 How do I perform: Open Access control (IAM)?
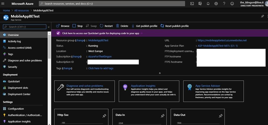pyautogui.click(x=24, y=48)
